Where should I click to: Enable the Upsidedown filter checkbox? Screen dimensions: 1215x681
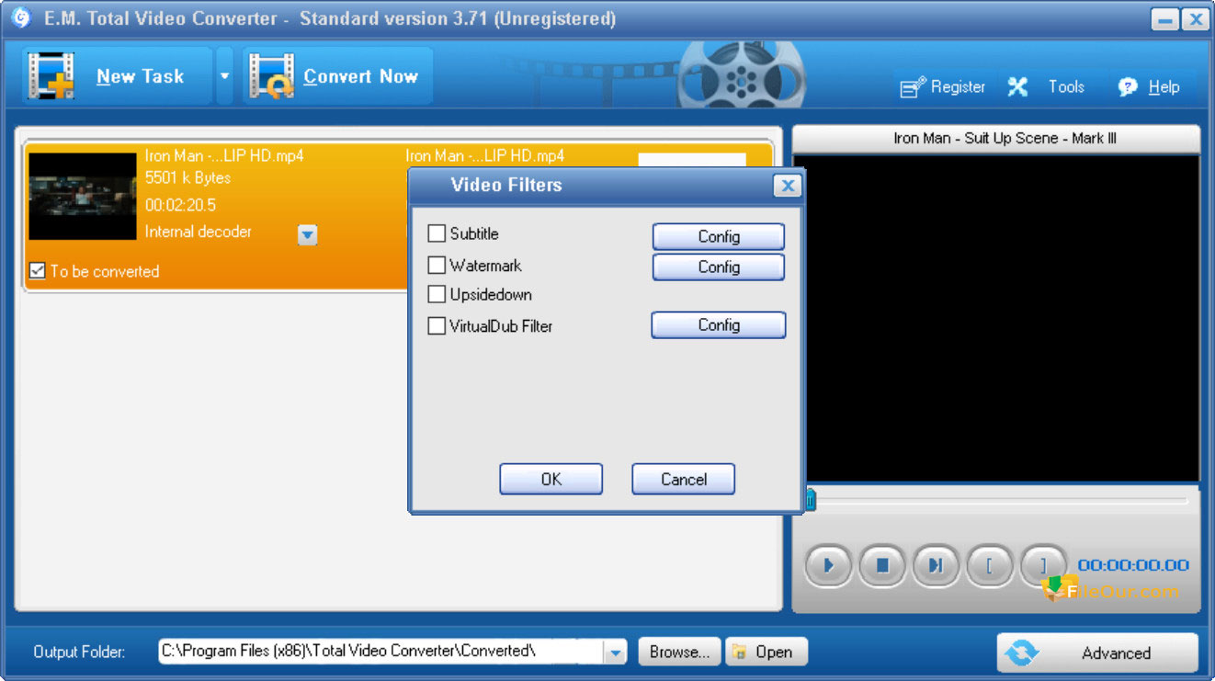[x=437, y=295]
